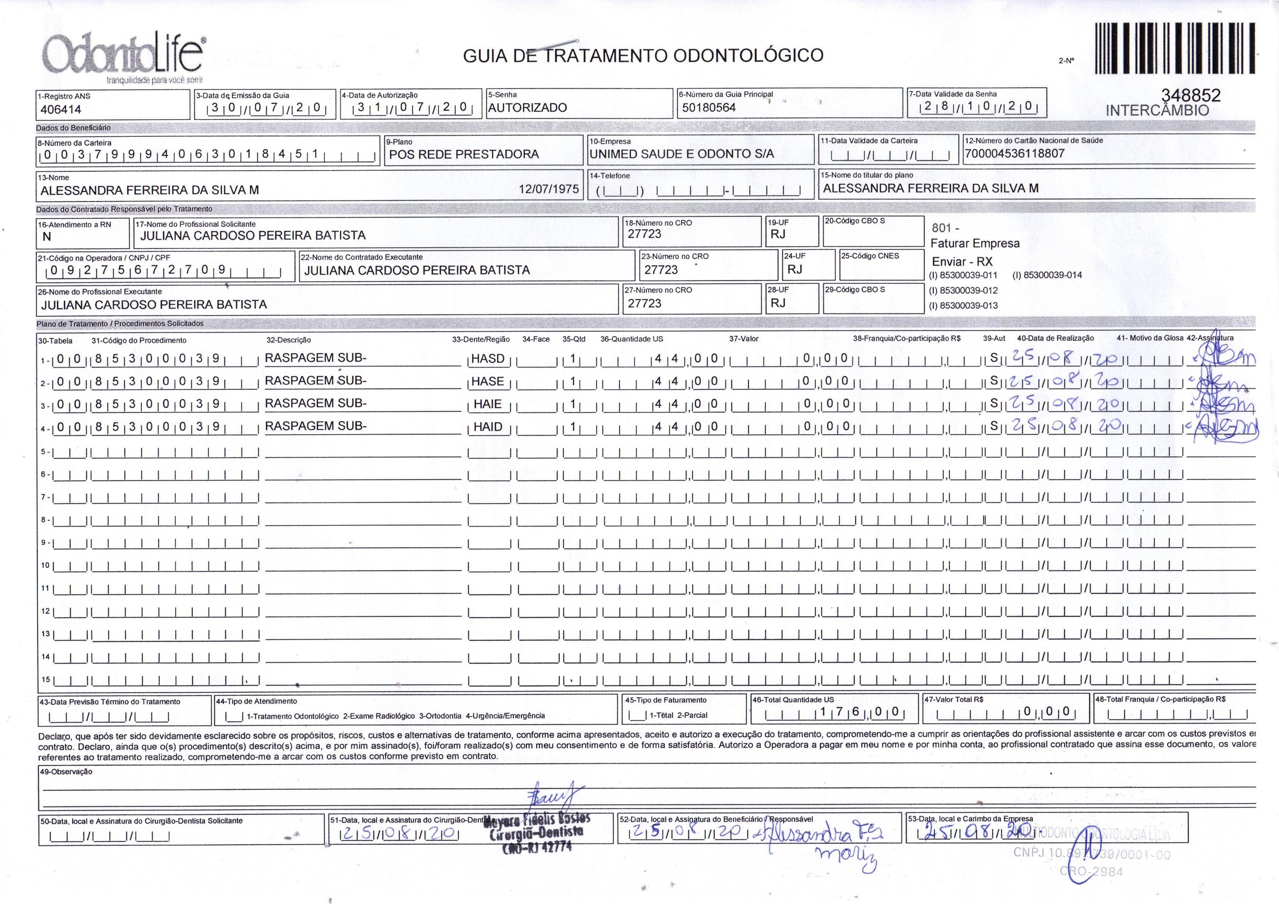Screen dimensions: 1279x904
Task: Check the Tipo de Faturamento box
Action: 637,715
